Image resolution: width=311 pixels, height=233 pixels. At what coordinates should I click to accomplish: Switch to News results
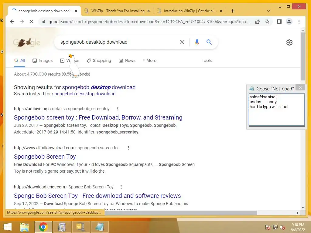[127, 61]
